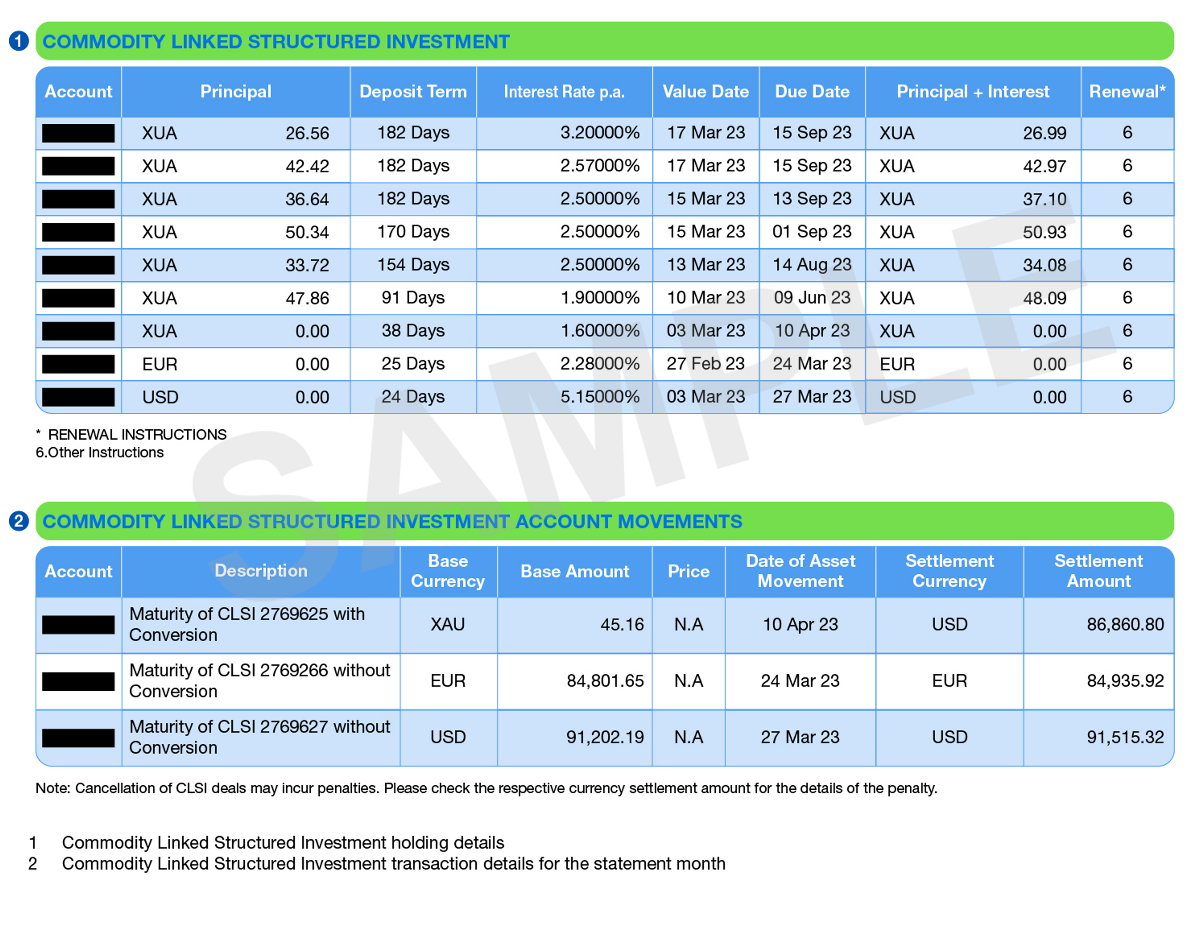Click the Price column header
This screenshot has width=1196, height=926.
pyautogui.click(x=688, y=571)
